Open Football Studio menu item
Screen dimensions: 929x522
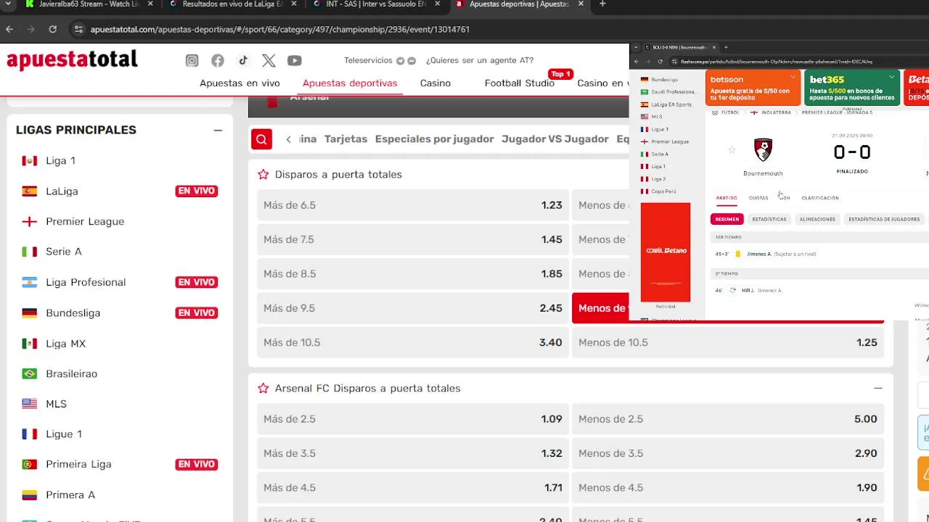point(519,83)
